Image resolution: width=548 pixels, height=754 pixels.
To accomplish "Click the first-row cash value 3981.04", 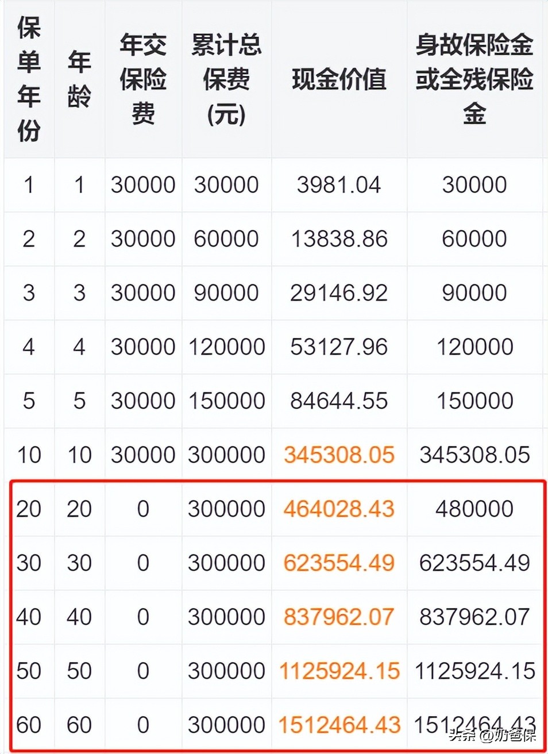I will pos(338,185).
